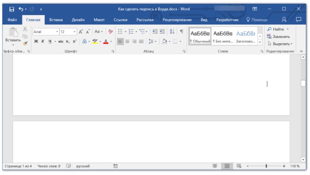Open the font size dropdown

75,31
